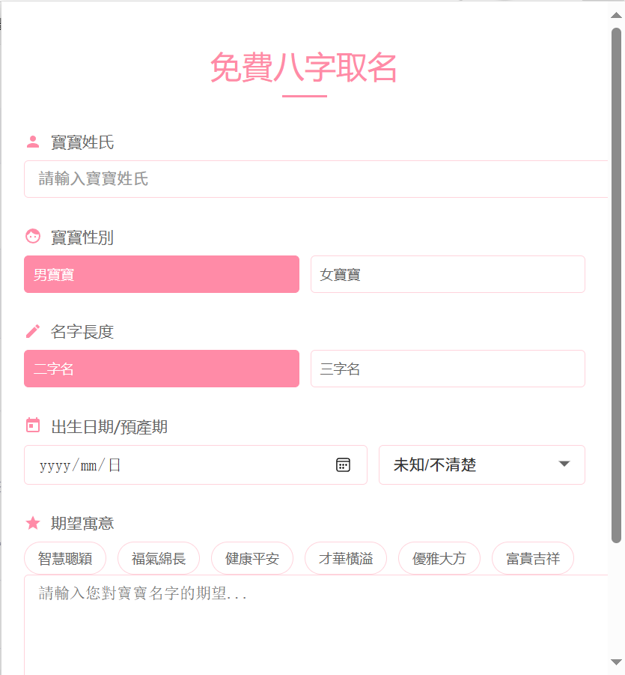Click the star icon beside 期望寓意

[x=32, y=522]
